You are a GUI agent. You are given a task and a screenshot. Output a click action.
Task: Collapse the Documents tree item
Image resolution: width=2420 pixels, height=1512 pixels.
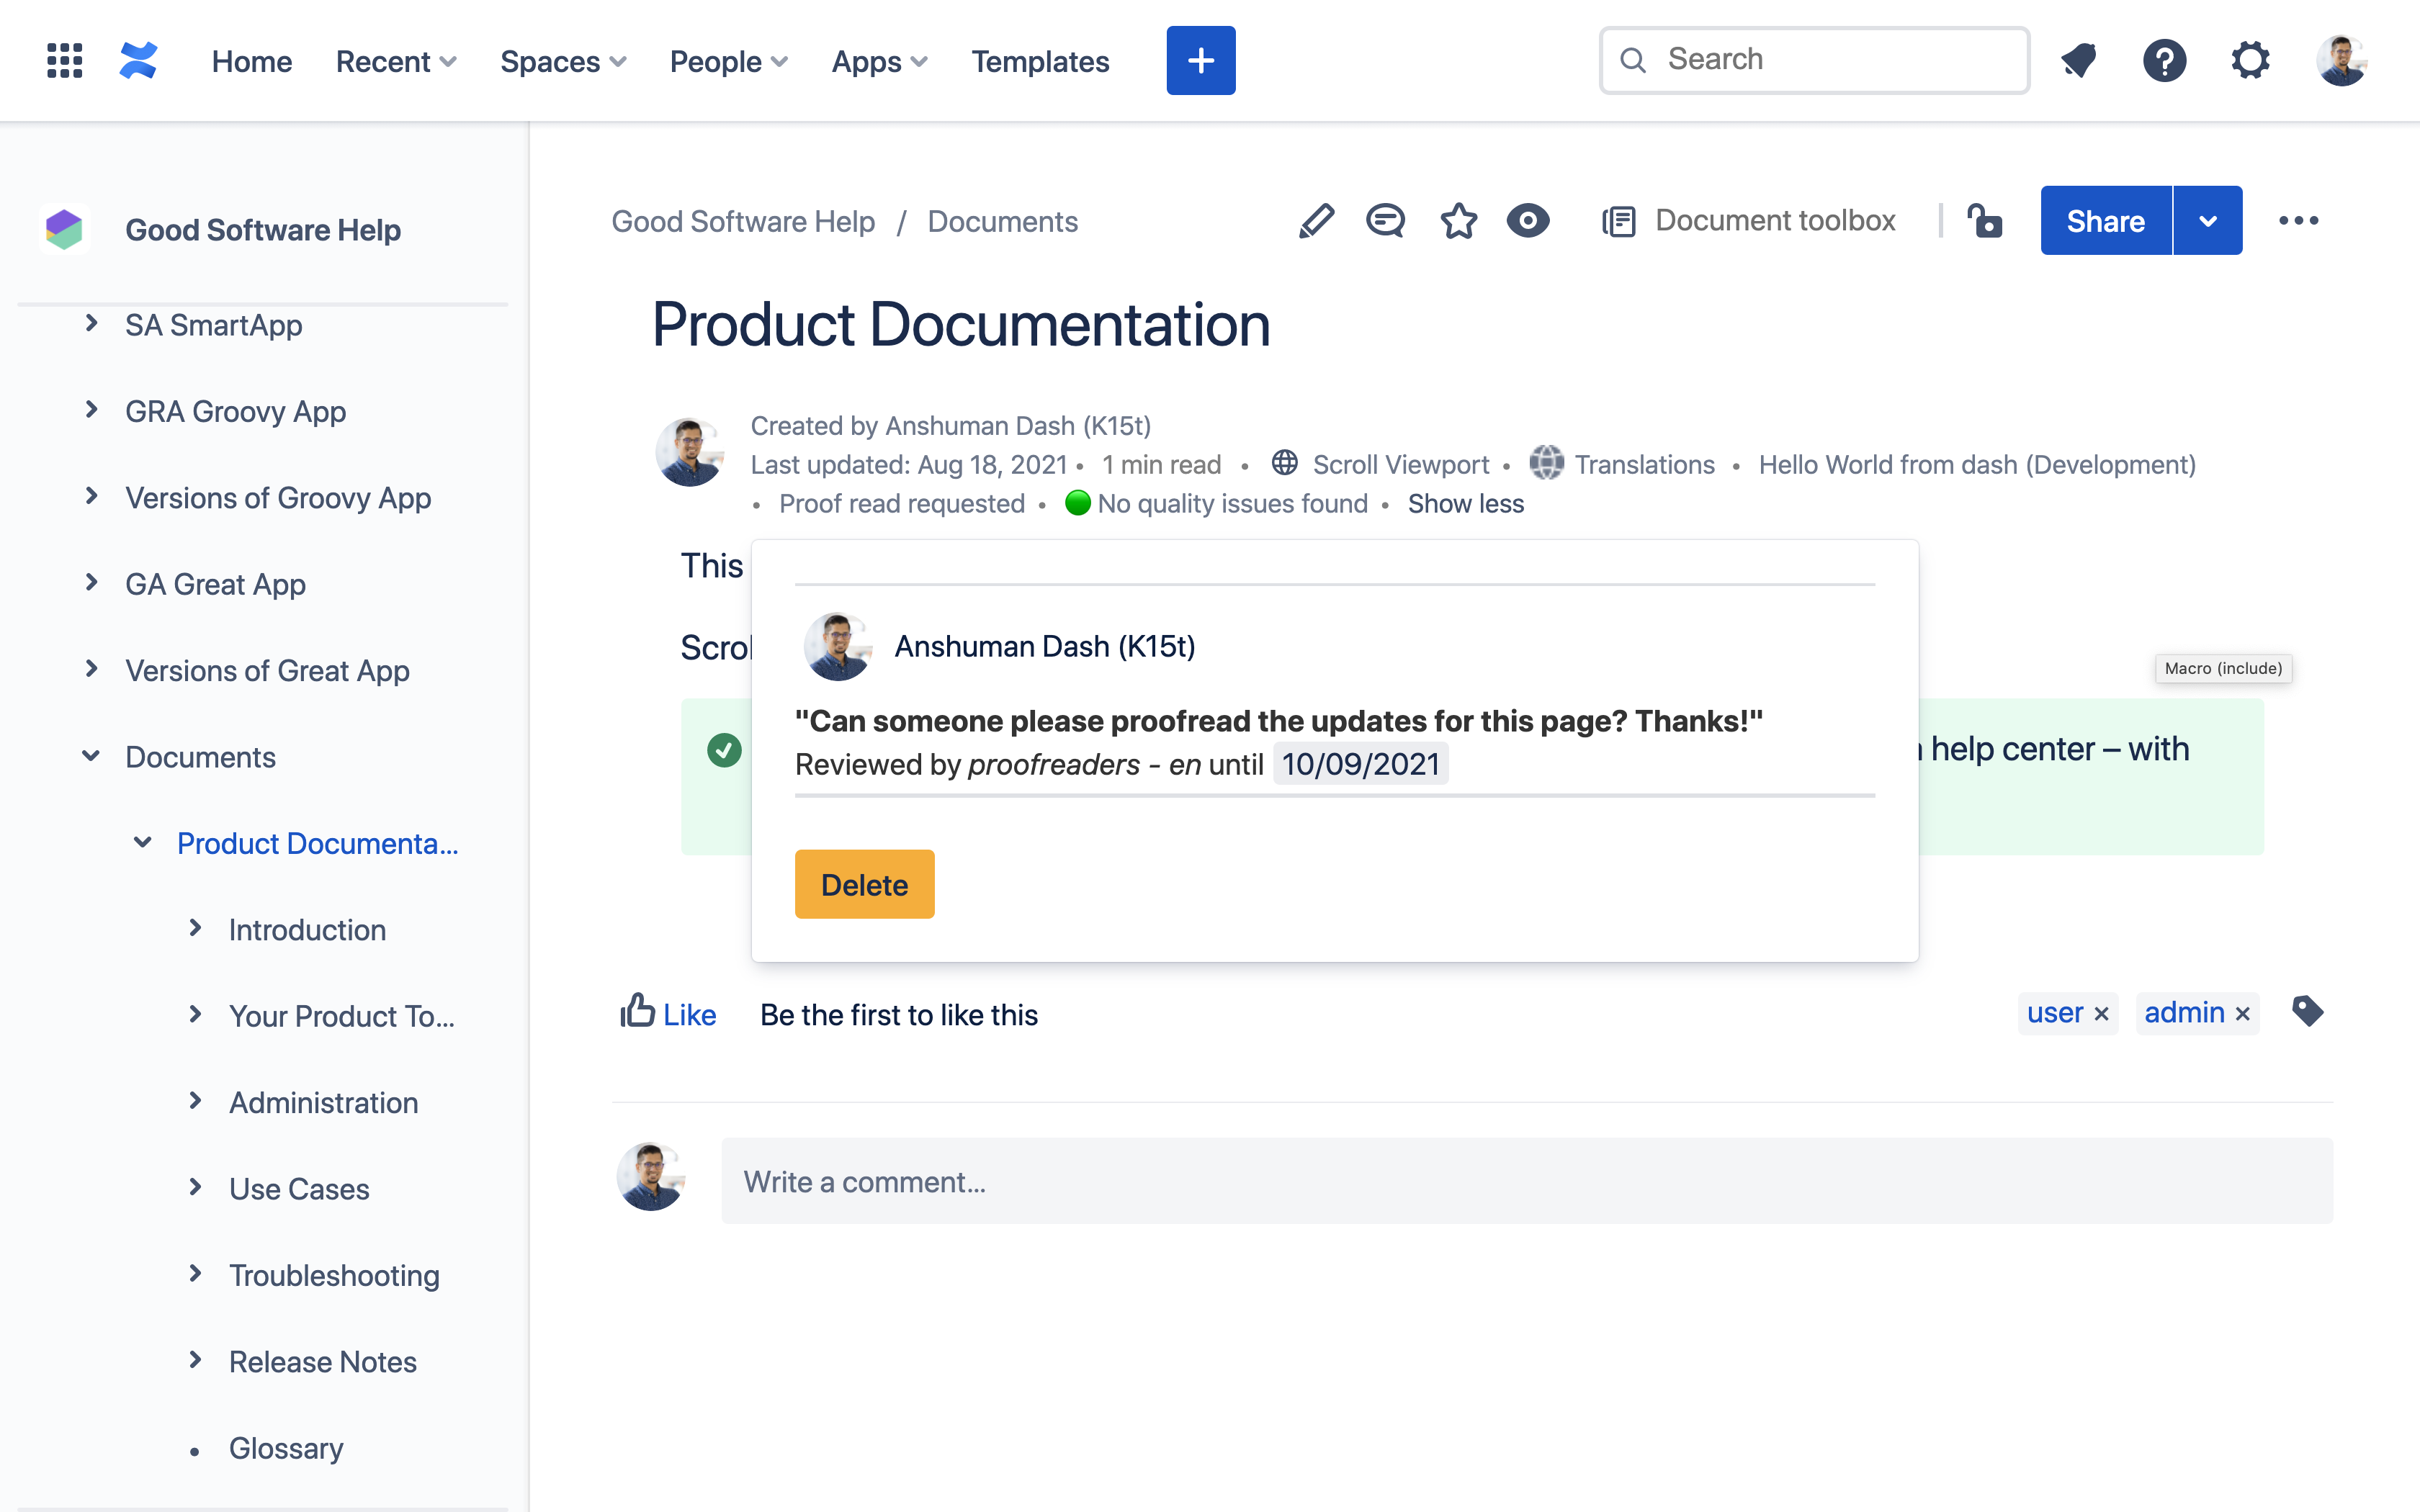tap(91, 756)
